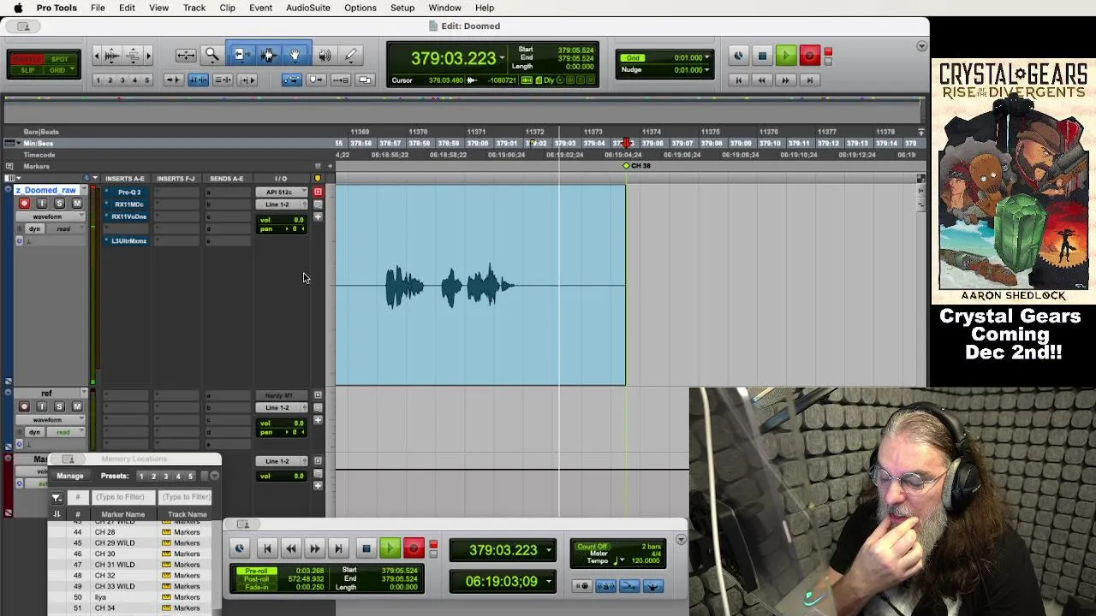1096x616 pixels.
Task: Open read automation mode dropdown on z_Doomed_raw
Action: 64,229
